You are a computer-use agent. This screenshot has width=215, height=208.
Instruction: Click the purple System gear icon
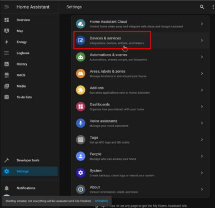tap(81, 173)
